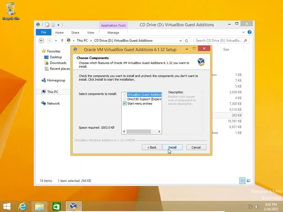283x212 pixels.
Task: Toggle Direct3D Support checkbox
Action: click(125, 99)
